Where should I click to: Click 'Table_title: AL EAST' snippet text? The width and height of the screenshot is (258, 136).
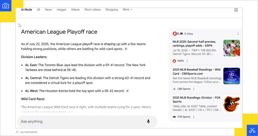pyautogui.click(x=197, y=108)
